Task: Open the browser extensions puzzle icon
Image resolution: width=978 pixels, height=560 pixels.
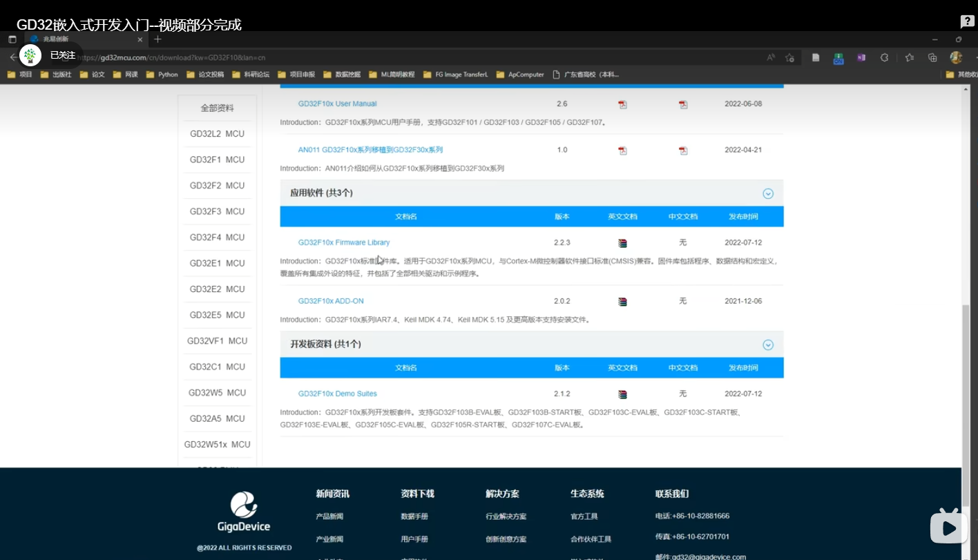Action: click(x=884, y=58)
